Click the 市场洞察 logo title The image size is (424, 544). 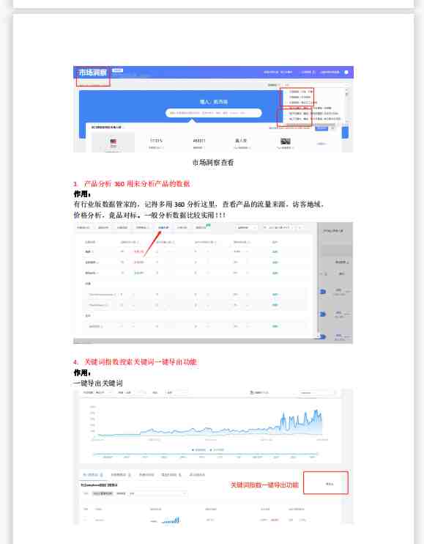pos(93,73)
